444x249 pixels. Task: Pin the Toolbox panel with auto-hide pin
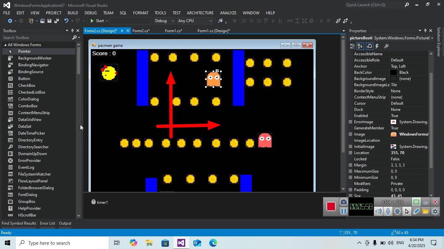point(72,31)
